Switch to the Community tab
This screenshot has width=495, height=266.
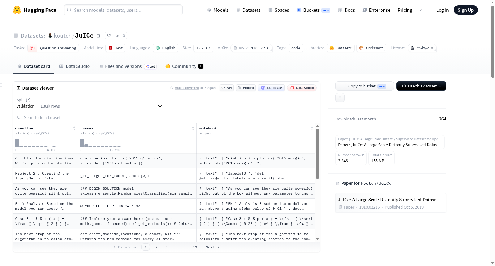pyautogui.click(x=184, y=66)
